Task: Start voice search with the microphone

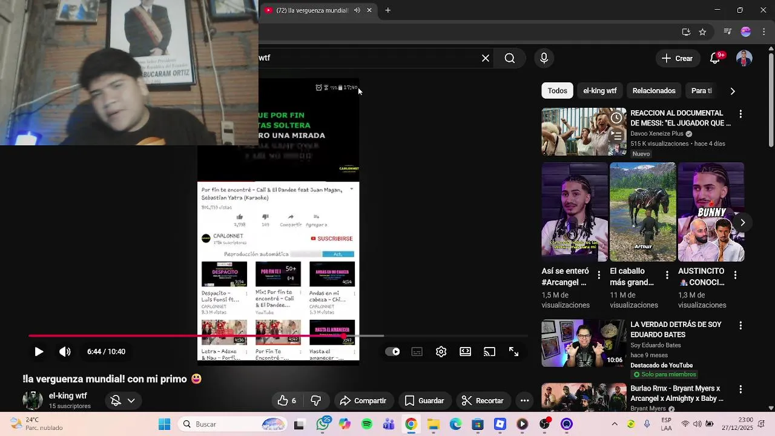Action: [x=544, y=58]
